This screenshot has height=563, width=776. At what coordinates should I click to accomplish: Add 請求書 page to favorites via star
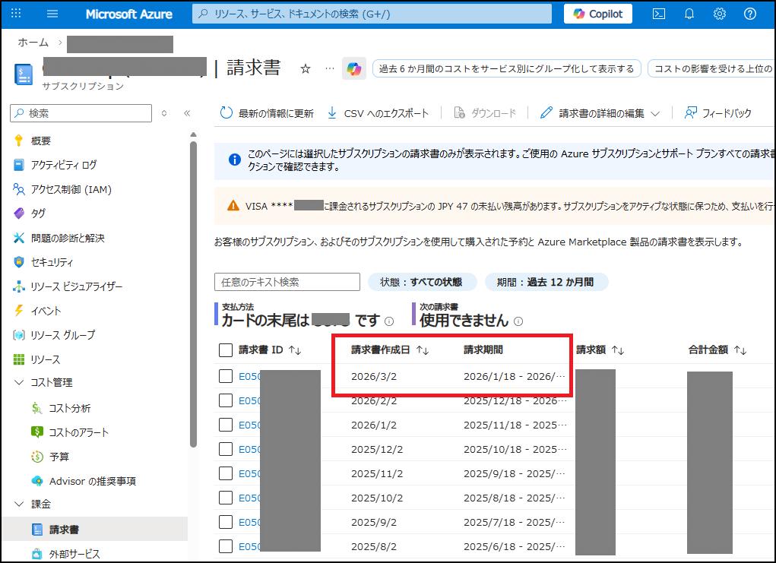coord(305,67)
